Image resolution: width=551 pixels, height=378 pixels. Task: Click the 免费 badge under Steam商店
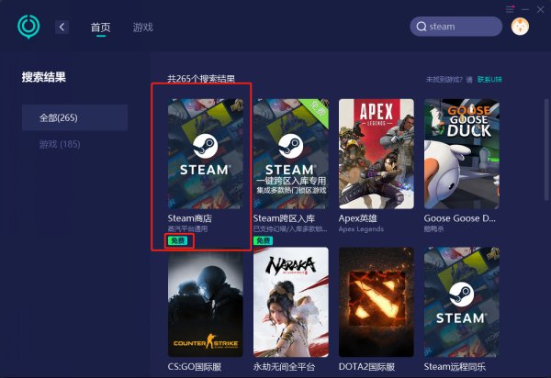pos(178,240)
